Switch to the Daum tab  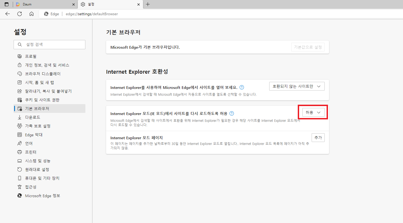pos(45,4)
